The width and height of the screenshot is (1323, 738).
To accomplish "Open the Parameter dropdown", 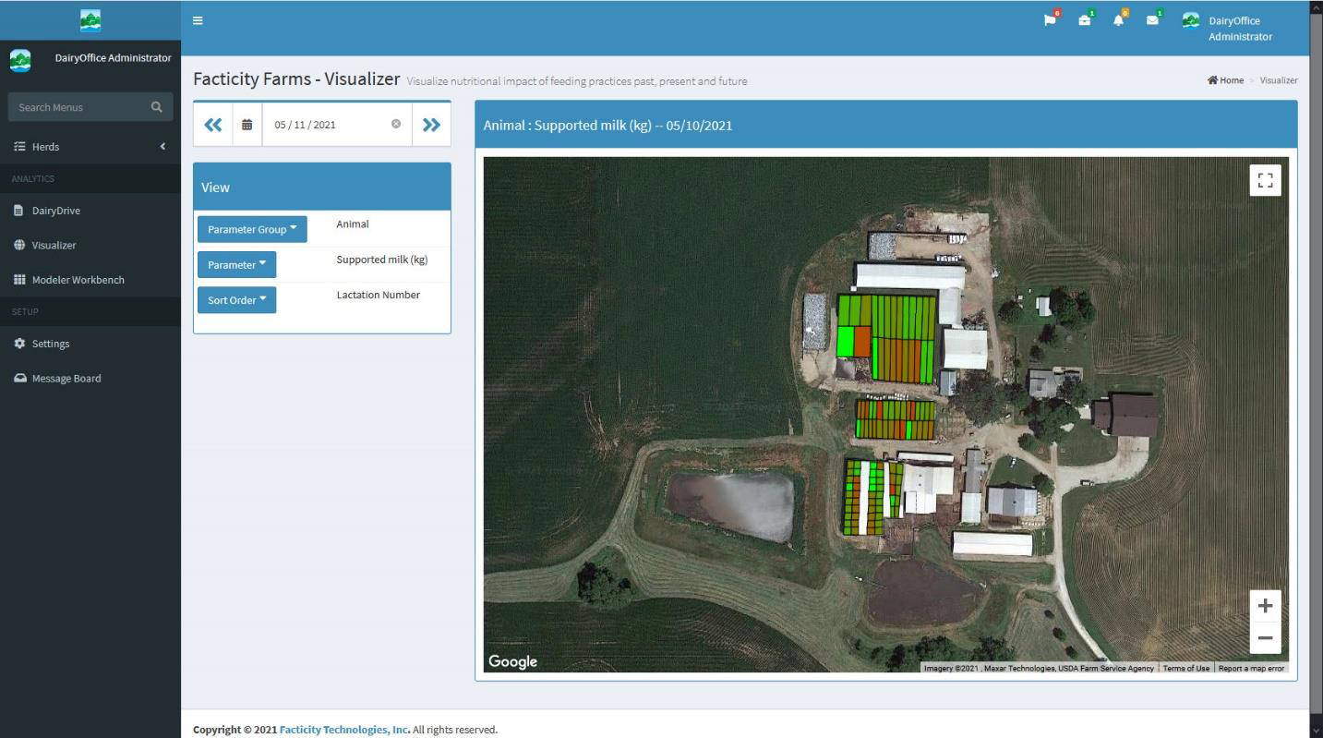I will tap(236, 265).
